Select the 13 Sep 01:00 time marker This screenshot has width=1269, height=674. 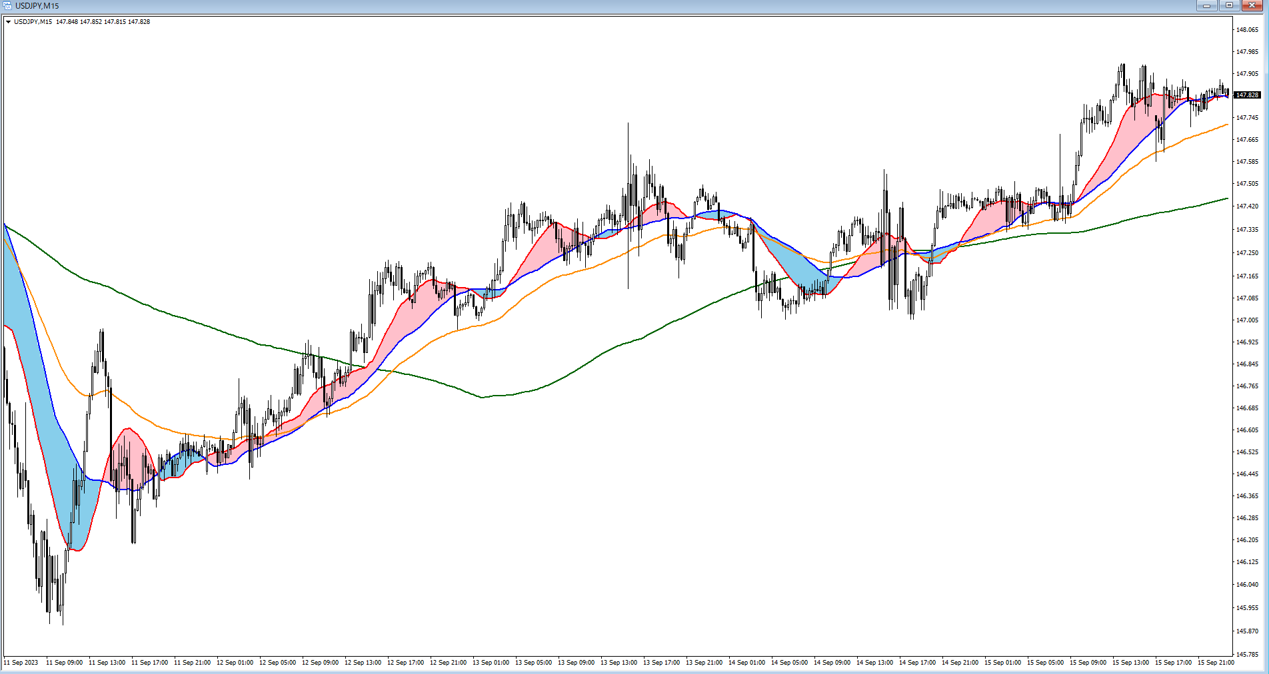tap(491, 663)
